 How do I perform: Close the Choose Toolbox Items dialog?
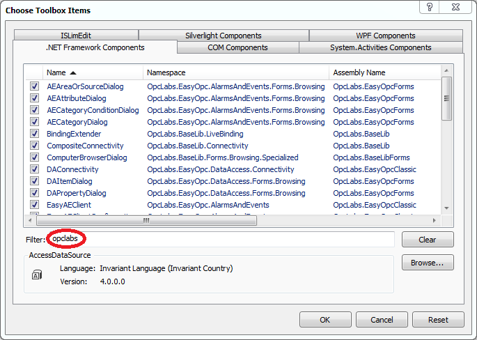pos(455,7)
